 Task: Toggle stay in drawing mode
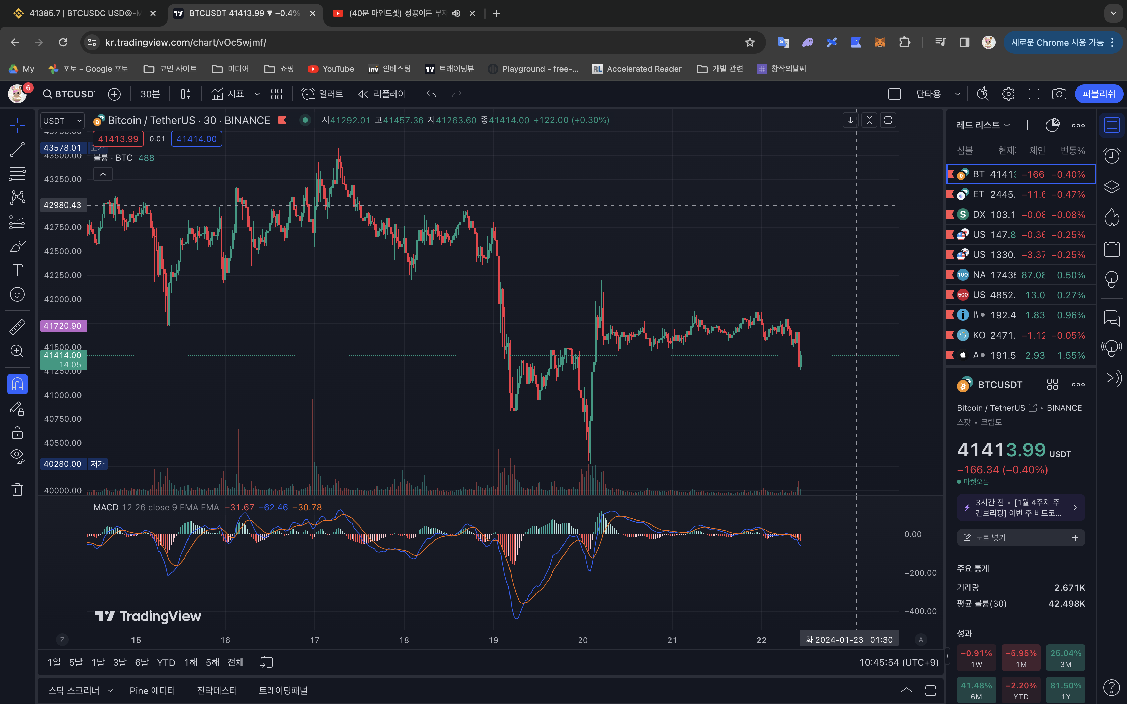(17, 409)
